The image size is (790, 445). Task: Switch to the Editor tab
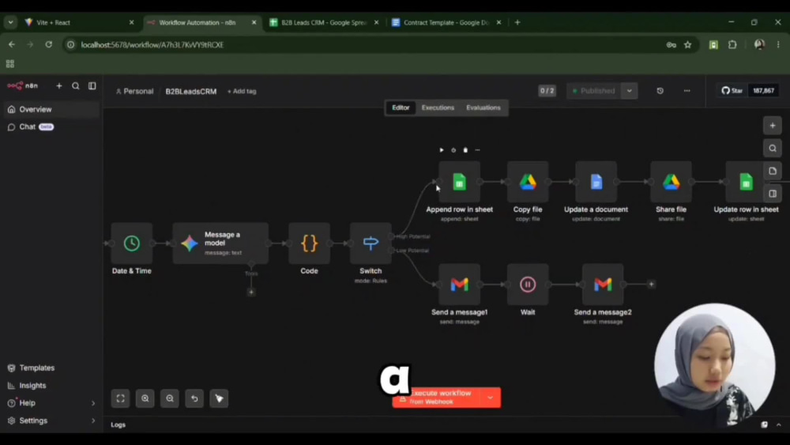pyautogui.click(x=401, y=107)
